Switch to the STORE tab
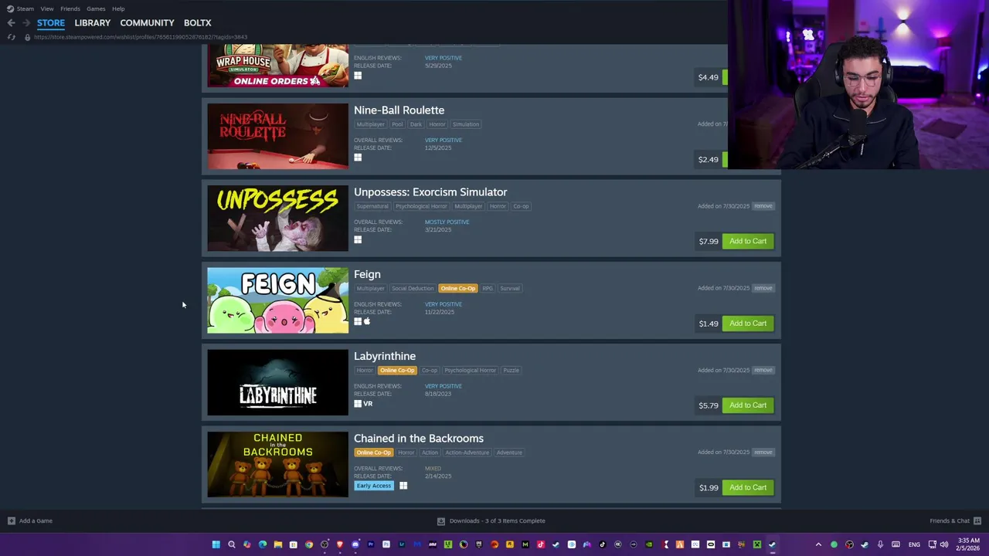This screenshot has width=989, height=556. [51, 23]
